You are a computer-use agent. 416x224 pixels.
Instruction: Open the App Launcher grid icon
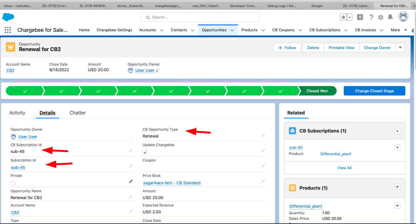(x=8, y=30)
